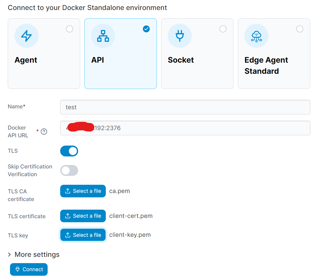Open the Docker API URL help tooltip icon

point(44,132)
